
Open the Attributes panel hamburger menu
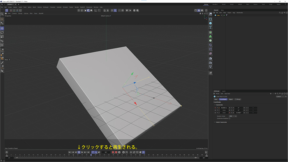pos(214,94)
